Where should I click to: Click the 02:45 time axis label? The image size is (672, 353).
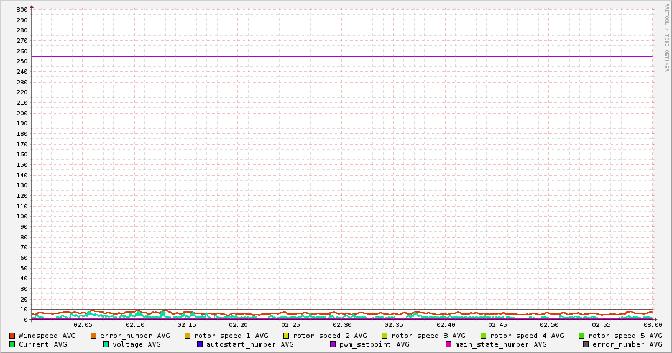tap(497, 325)
